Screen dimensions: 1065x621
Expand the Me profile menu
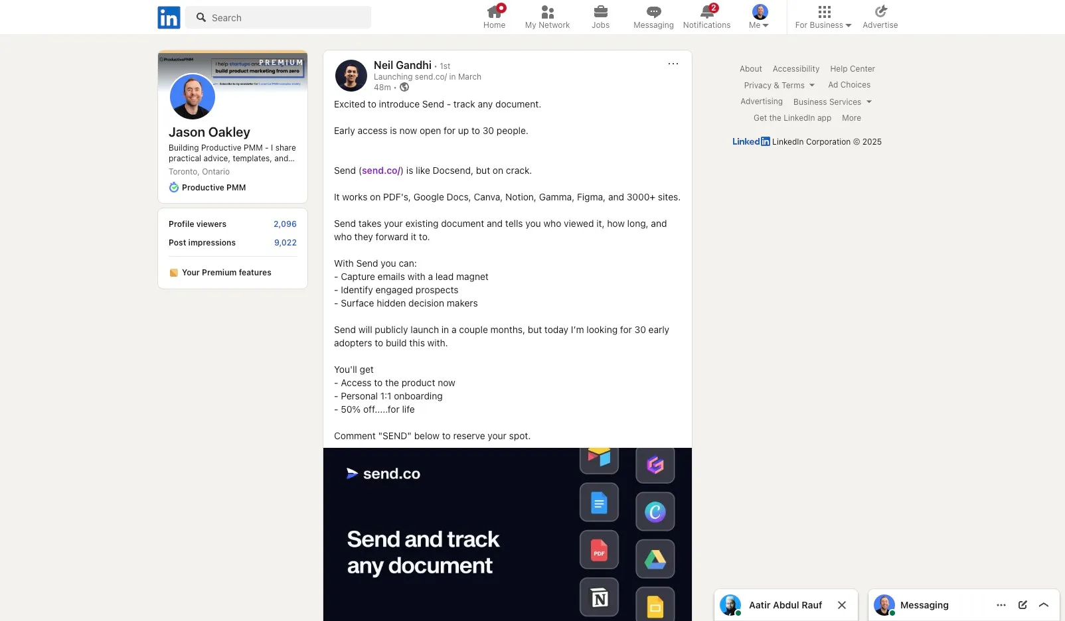click(x=758, y=17)
